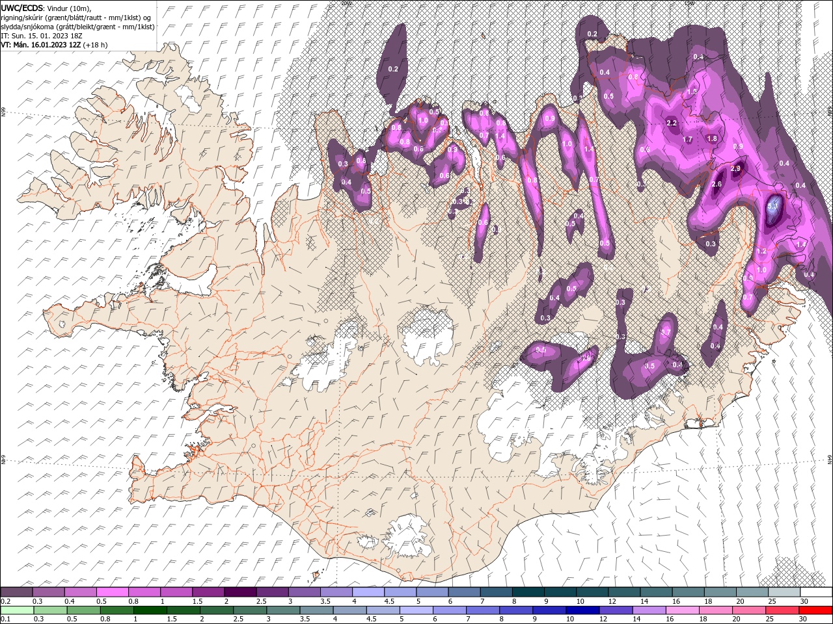The height and width of the screenshot is (624, 833).
Task: Click the UWC/ECDS title text
Action: (21, 8)
